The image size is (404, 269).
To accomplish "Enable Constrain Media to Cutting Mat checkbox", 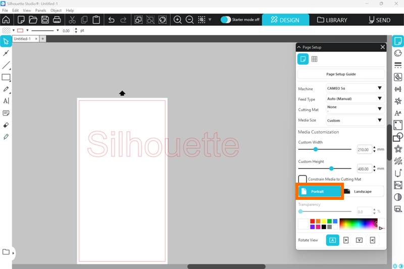I will 302,179.
